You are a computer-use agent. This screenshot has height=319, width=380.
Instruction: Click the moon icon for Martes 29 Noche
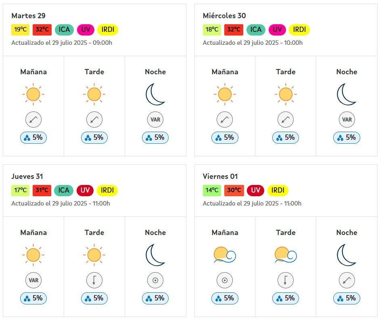pos(155,94)
